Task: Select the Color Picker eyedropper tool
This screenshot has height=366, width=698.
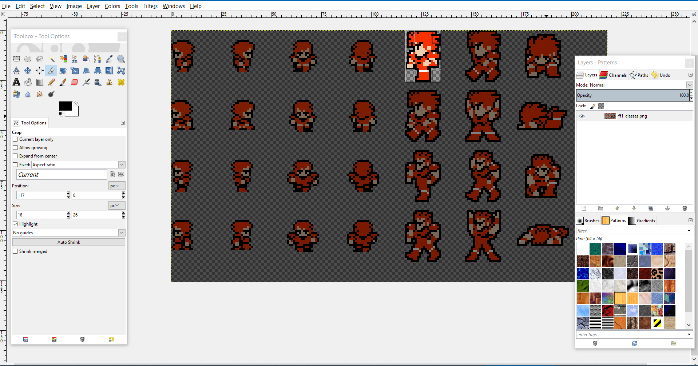Action: [x=110, y=59]
